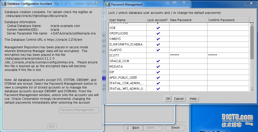Select the OLAPSYS user name
This screenshot has width=258, height=132.
(x=127, y=50)
